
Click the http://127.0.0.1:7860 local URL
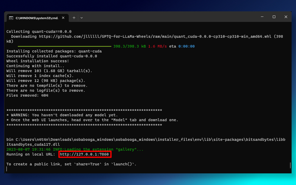click(x=84, y=154)
